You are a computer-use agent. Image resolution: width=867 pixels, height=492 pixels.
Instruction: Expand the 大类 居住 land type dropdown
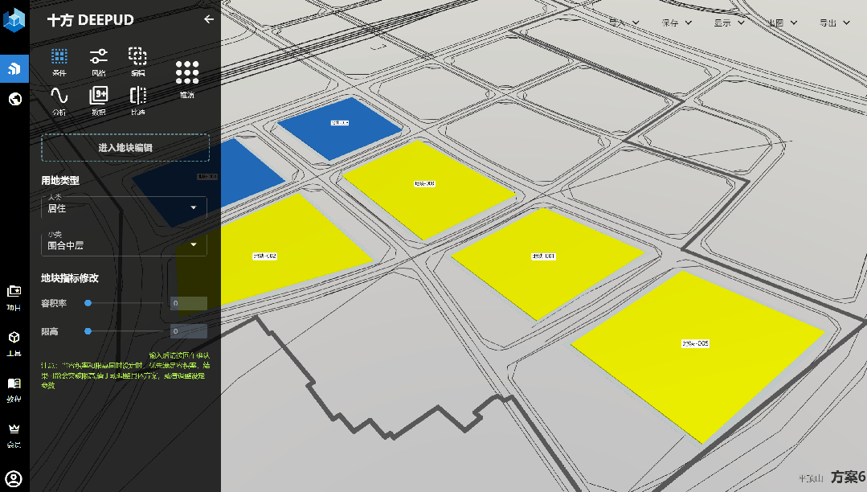[x=125, y=207]
